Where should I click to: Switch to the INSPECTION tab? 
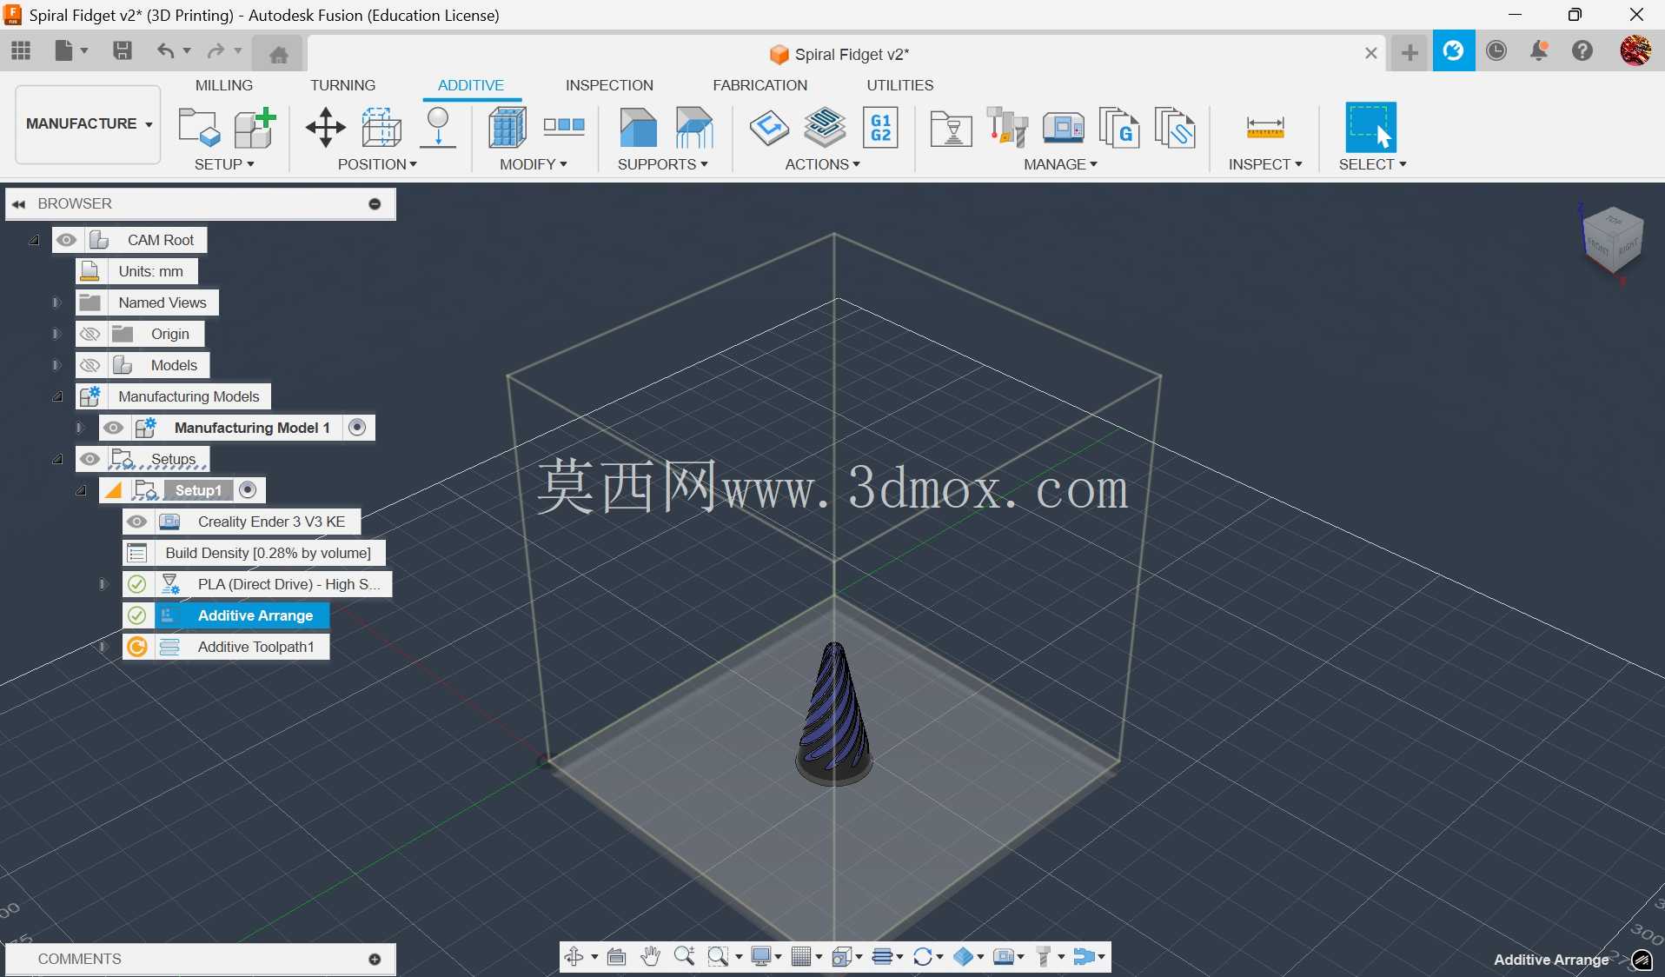609,85
